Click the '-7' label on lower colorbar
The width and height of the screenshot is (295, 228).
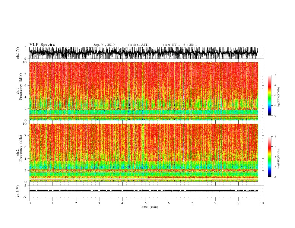point(275,177)
